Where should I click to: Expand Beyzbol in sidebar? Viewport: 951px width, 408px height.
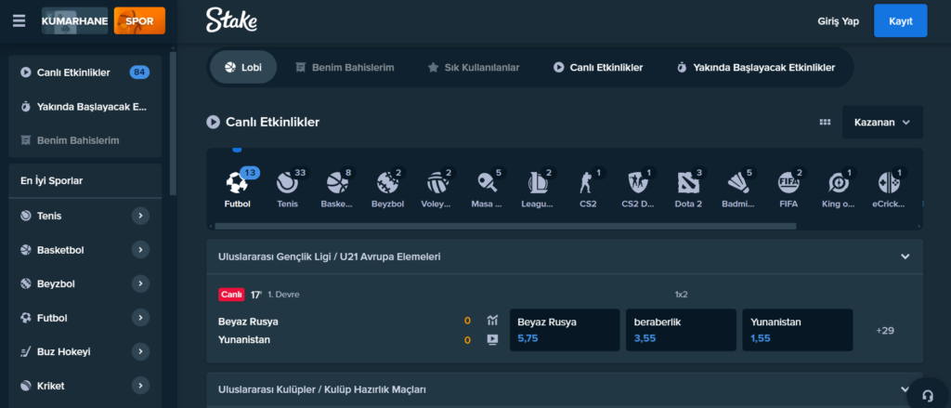141,283
